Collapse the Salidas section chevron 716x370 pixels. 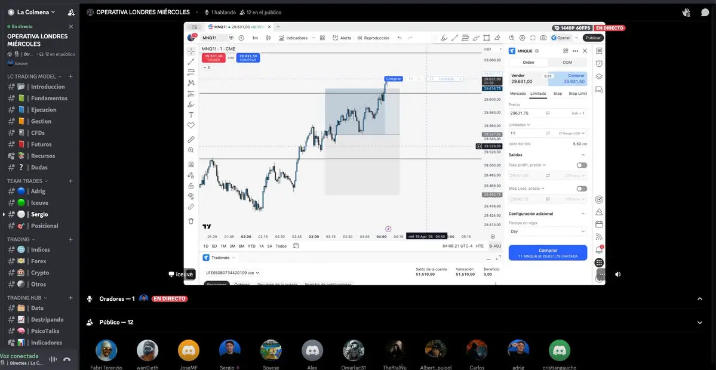click(x=583, y=155)
